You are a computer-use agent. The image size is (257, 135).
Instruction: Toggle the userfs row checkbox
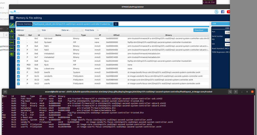[x=18, y=84]
